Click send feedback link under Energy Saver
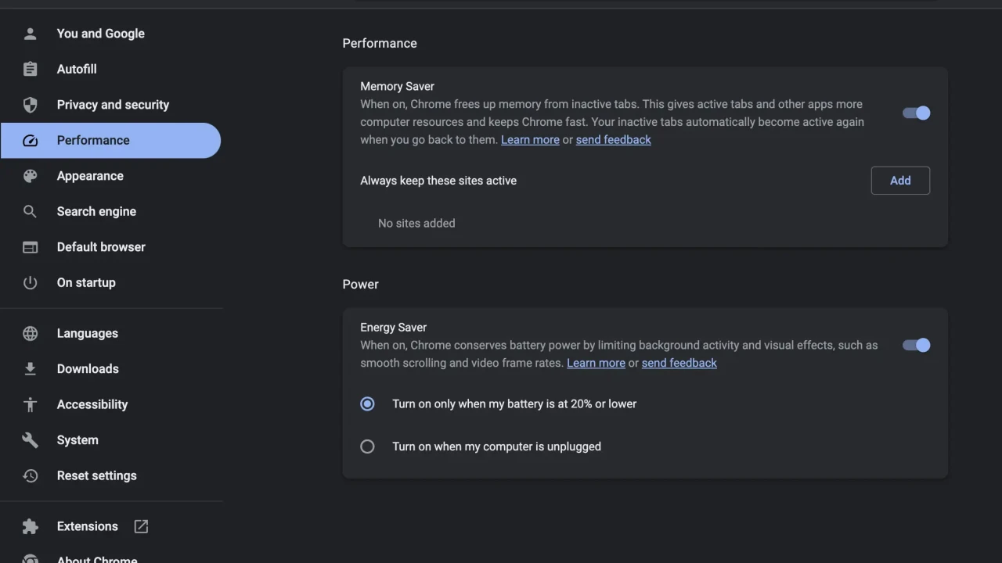Image resolution: width=1002 pixels, height=563 pixels. click(x=679, y=364)
